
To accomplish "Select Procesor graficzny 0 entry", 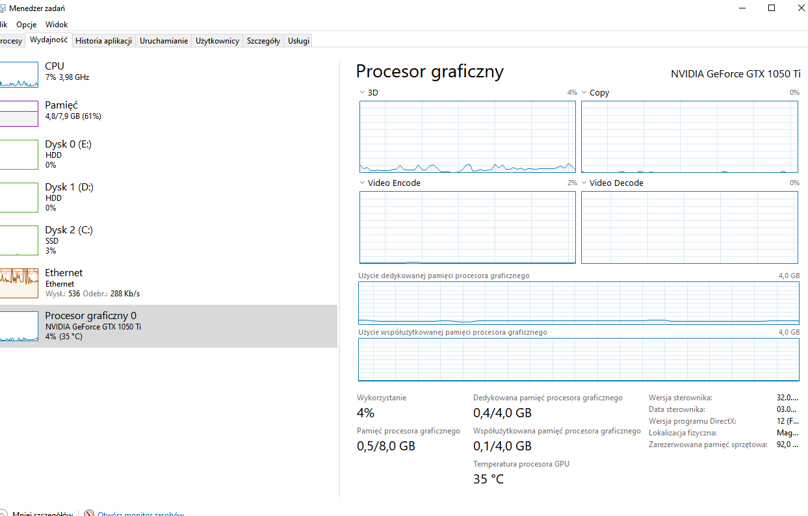I will coord(168,326).
